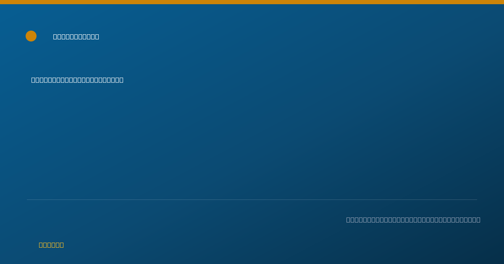
Task: Click the last character box of the header title
Action: point(97,36)
